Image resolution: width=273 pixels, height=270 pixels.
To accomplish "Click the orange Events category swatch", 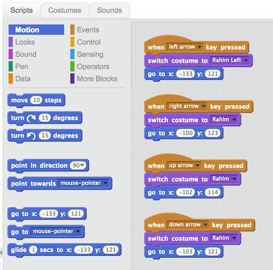I will pyautogui.click(x=72, y=30).
